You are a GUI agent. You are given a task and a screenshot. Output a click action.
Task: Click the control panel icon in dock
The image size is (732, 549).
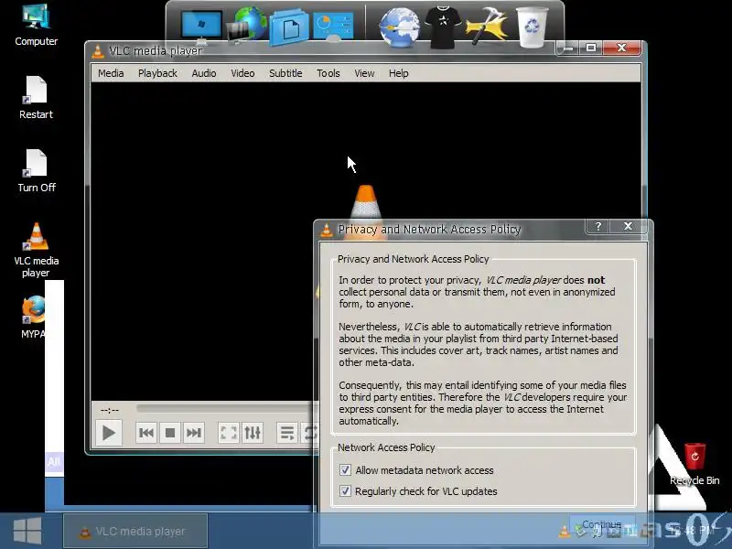[x=333, y=27]
